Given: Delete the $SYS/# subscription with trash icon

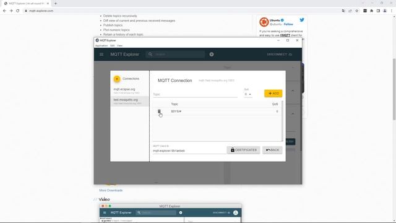Looking at the screenshot, I should [159, 111].
